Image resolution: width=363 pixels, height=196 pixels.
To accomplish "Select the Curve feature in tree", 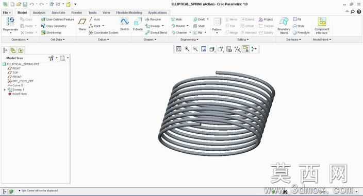I will coord(15,85).
